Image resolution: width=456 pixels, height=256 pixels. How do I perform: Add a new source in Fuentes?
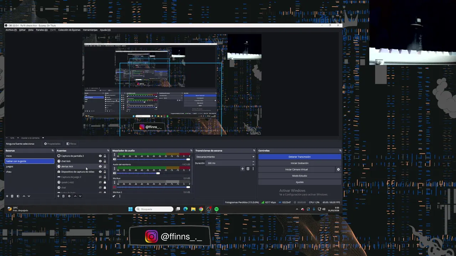point(58,196)
